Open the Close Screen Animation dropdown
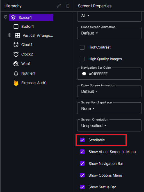144x192 pixels. tap(109, 33)
